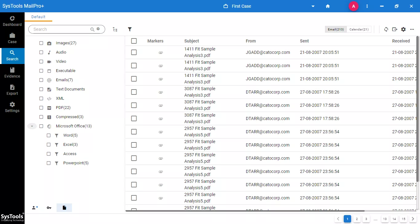The image size is (420, 224).
Task: Open the Dashboard sidebar section
Action: (x=12, y=21)
